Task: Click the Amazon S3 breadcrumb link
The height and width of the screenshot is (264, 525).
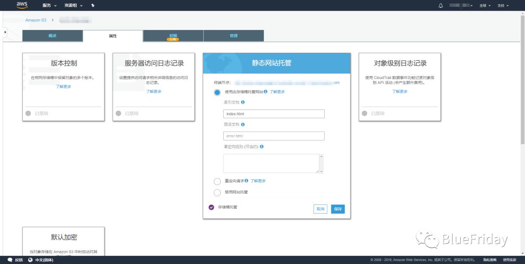Action: [x=36, y=20]
